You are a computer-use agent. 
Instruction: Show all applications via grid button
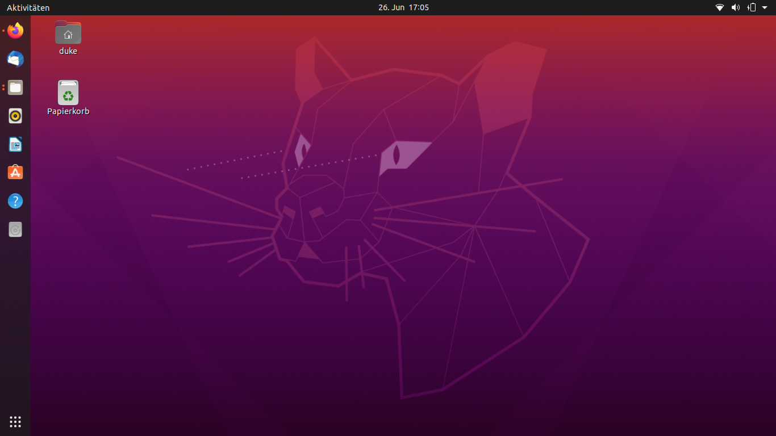coord(15,421)
